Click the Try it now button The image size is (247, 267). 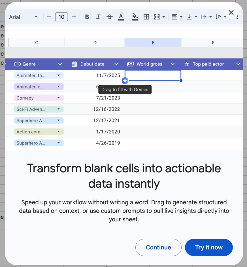click(x=209, y=247)
